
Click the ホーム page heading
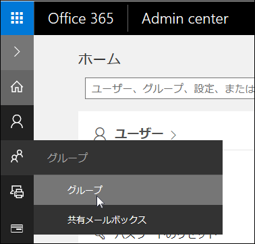[x=99, y=59]
